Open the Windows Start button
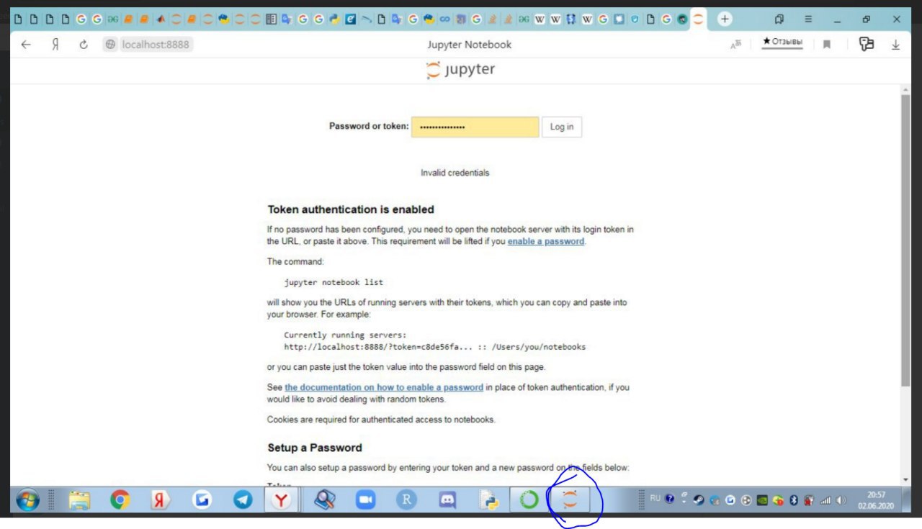Screen dimensions: 922x529 [27, 500]
